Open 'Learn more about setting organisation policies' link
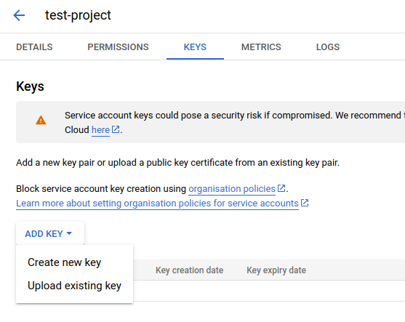 pyautogui.click(x=157, y=204)
